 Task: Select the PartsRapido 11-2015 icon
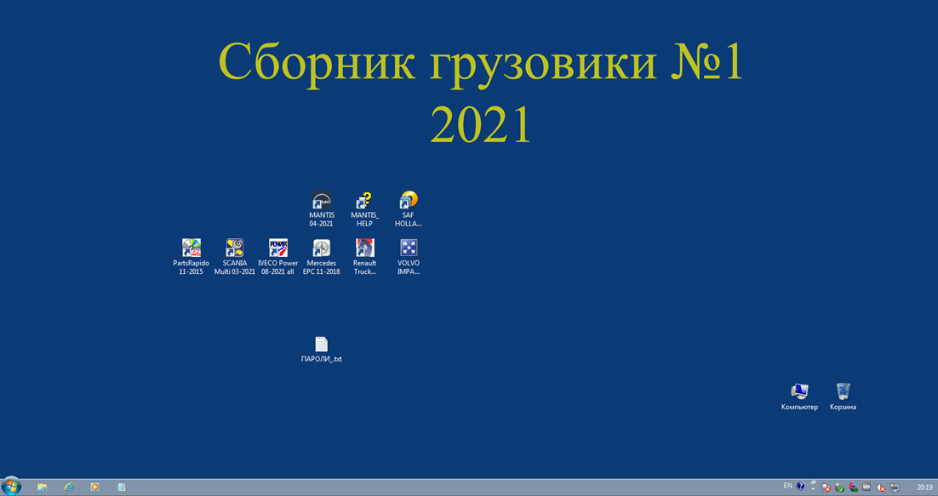[192, 249]
